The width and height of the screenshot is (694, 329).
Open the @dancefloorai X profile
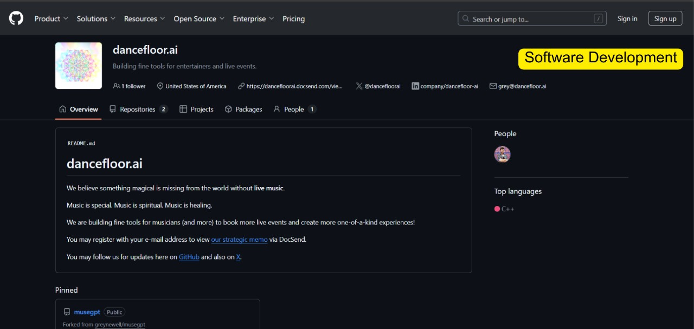pyautogui.click(x=382, y=86)
